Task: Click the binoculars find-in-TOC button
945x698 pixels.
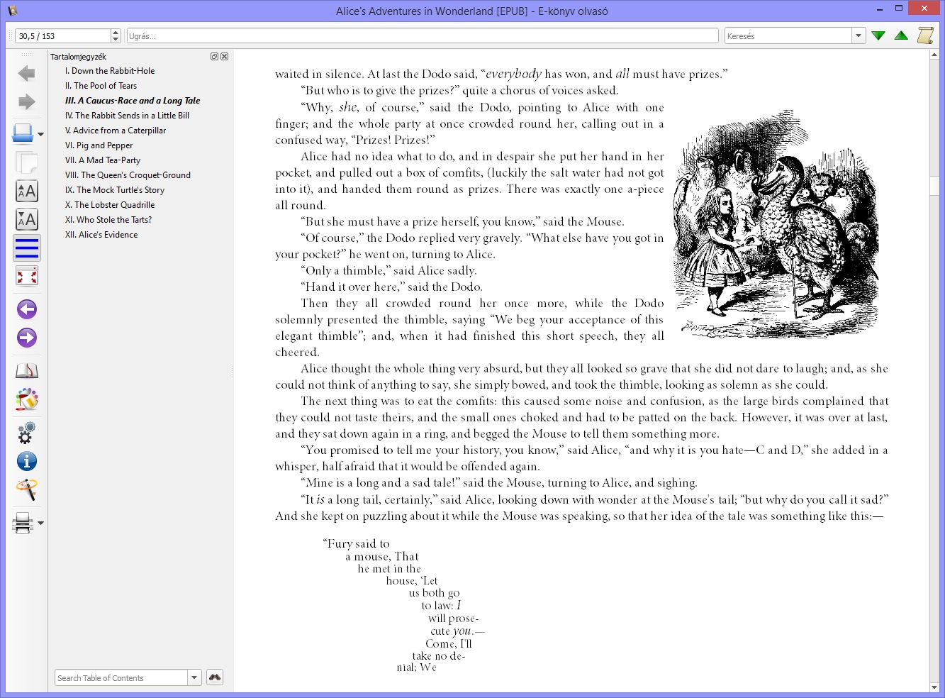Action: click(x=215, y=677)
